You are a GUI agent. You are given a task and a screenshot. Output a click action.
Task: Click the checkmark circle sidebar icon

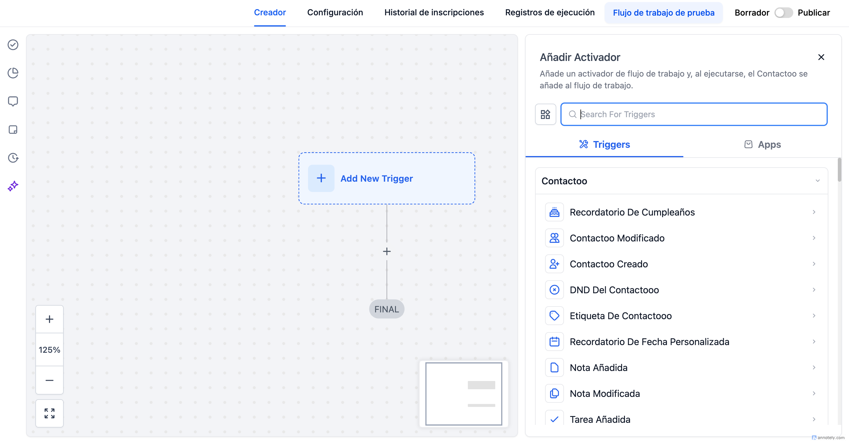tap(13, 44)
